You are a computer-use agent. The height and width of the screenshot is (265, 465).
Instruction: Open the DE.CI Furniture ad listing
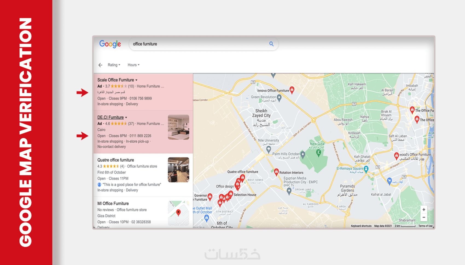[143, 132]
